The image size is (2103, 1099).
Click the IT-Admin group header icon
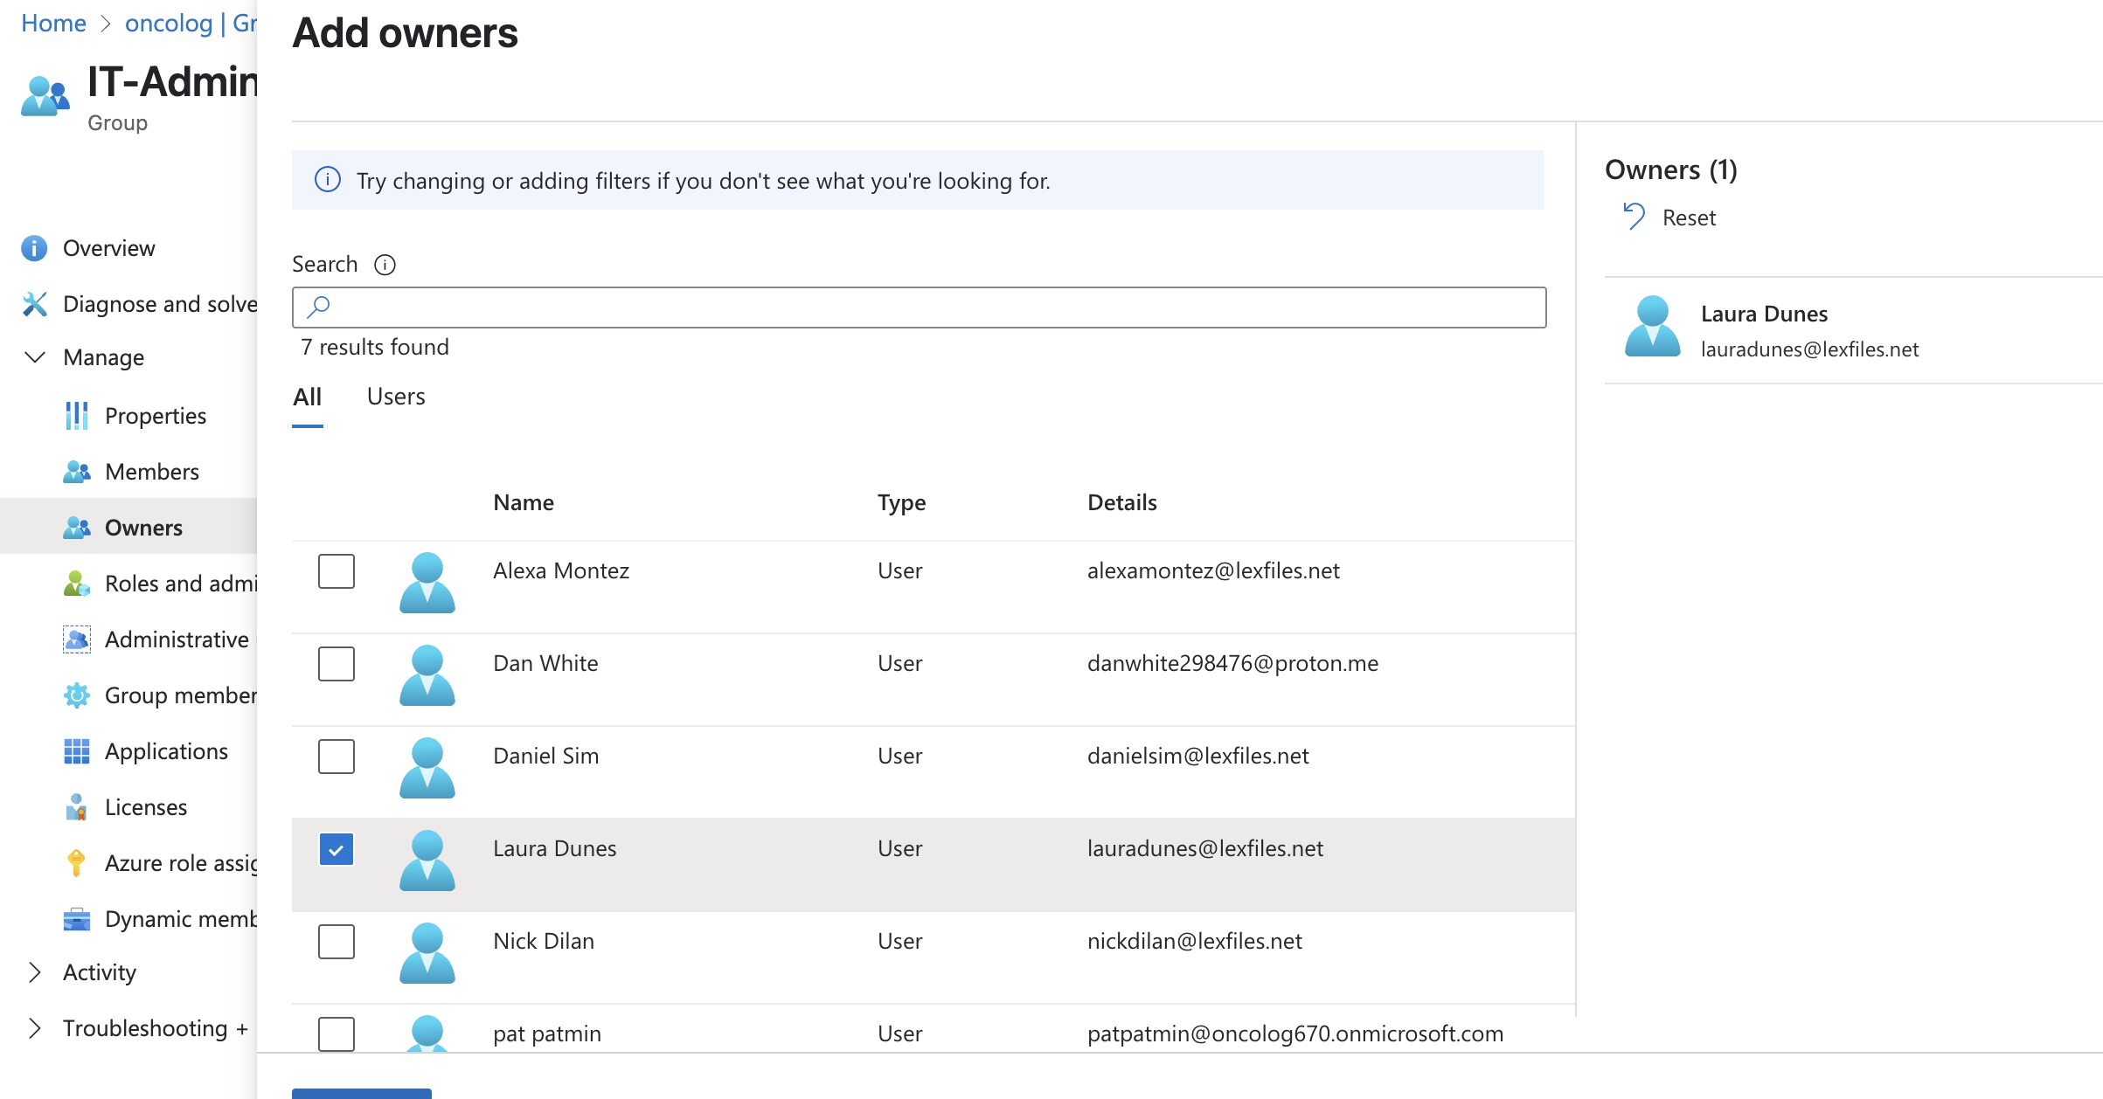click(x=45, y=95)
